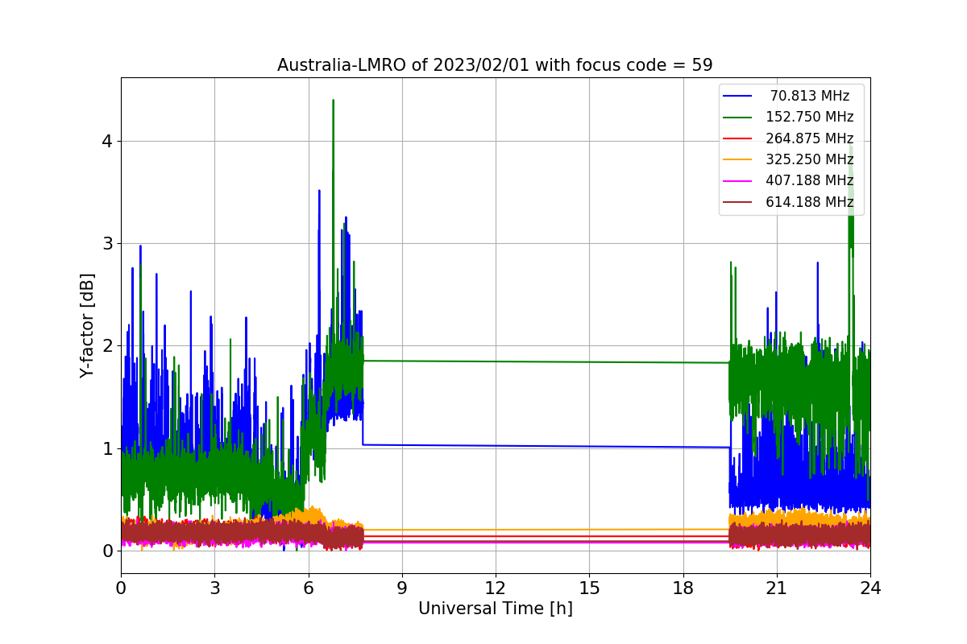Select the 70.813 MHz legend label
The width and height of the screenshot is (967, 644).
click(x=810, y=96)
